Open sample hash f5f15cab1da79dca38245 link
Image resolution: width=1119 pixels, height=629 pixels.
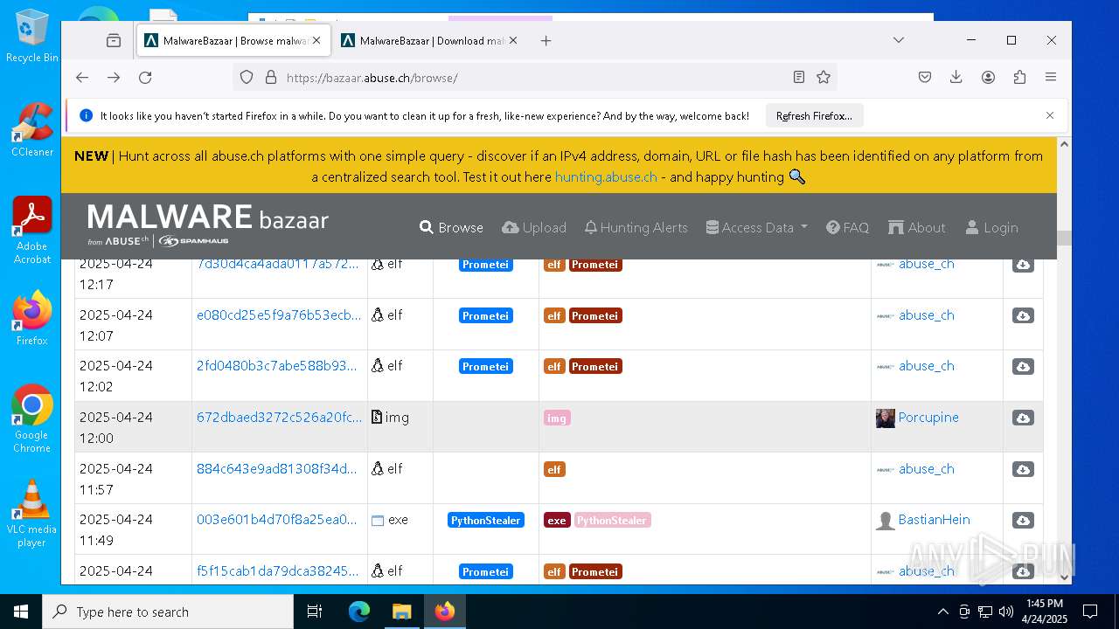[278, 570]
